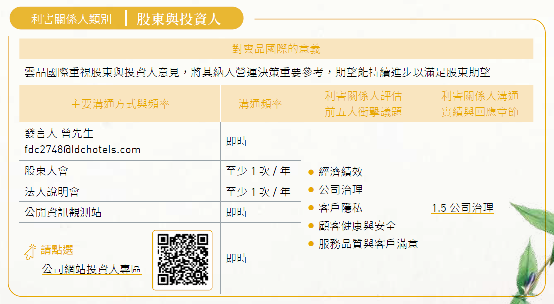The image size is (554, 304).
Task: Click the 請點選 label
Action: point(57,250)
